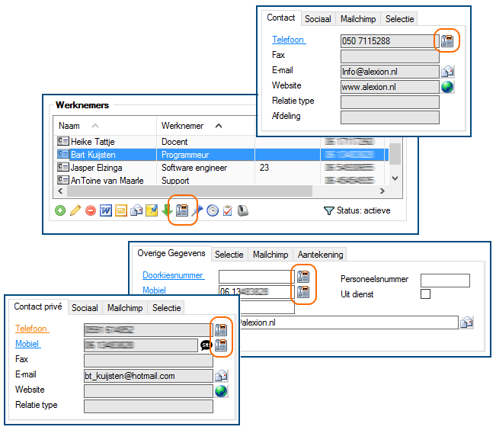Click left scroll arrow of Werknemers list
The width and height of the screenshot is (496, 430).
pos(60,191)
